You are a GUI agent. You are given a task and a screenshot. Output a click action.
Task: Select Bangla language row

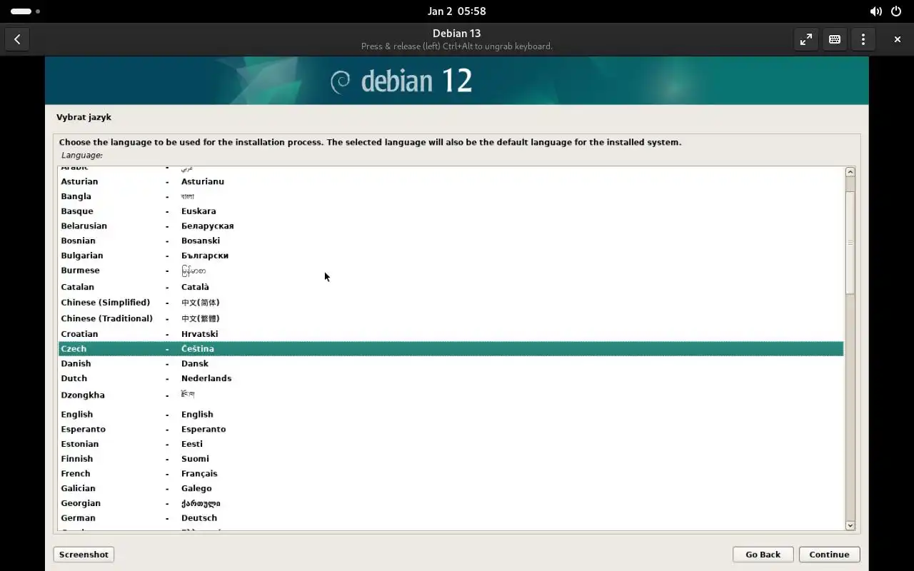[x=451, y=196]
